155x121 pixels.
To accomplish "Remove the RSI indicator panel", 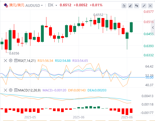I will coord(6,60).
